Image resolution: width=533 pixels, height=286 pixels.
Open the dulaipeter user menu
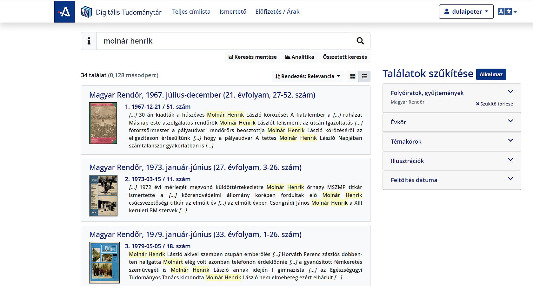coord(466,12)
